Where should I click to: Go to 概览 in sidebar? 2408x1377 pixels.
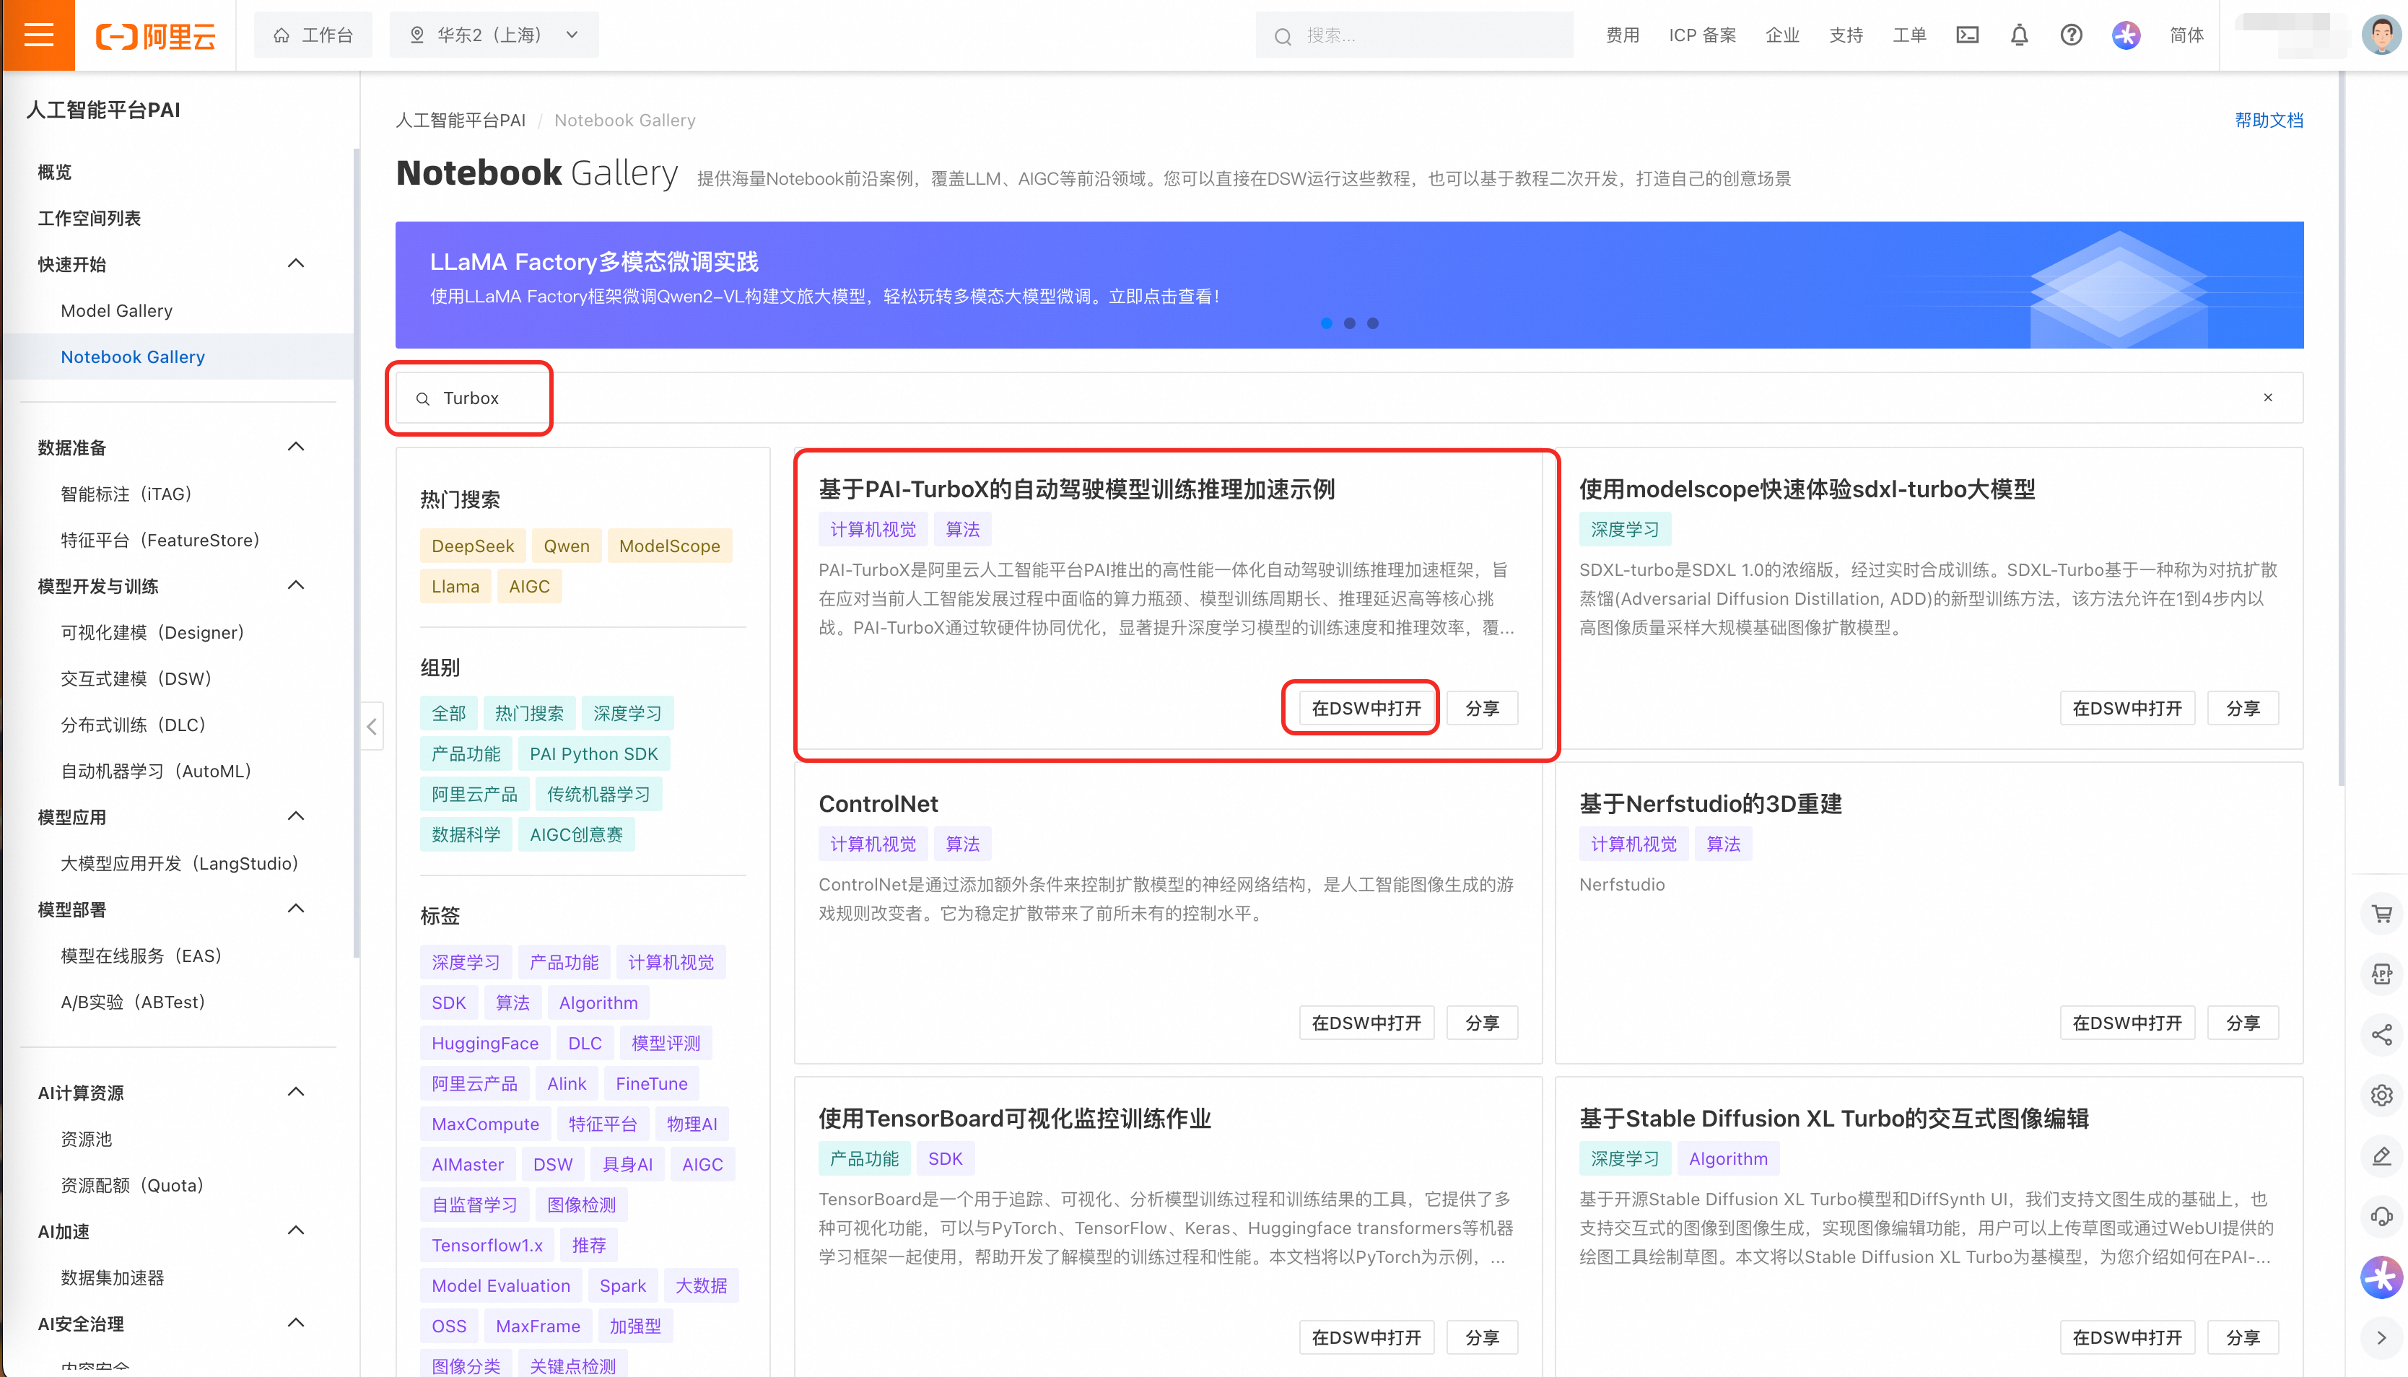pyautogui.click(x=55, y=172)
